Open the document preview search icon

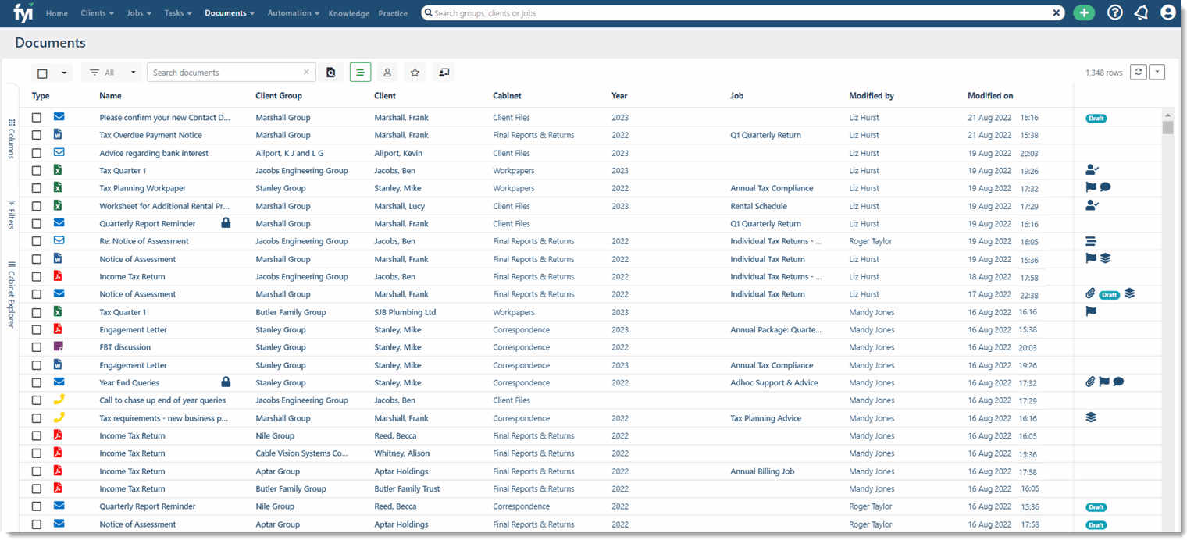pos(331,72)
